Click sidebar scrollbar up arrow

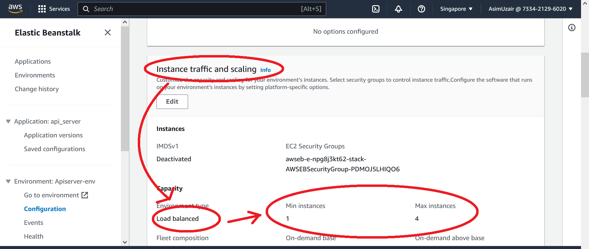(x=125, y=22)
